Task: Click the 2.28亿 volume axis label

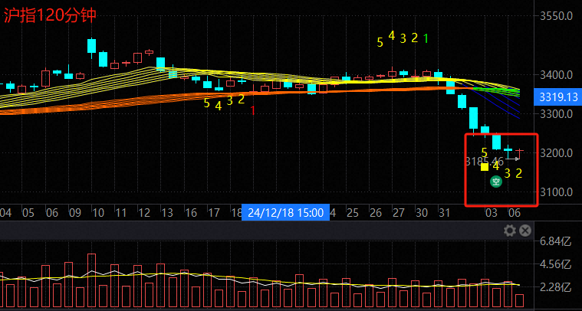Action: pyautogui.click(x=556, y=287)
